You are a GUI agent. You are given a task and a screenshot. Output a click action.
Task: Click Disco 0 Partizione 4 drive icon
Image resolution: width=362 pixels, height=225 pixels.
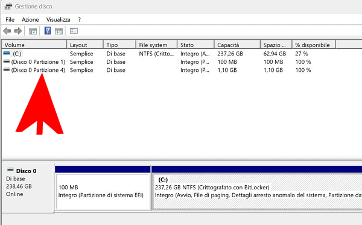click(7, 70)
